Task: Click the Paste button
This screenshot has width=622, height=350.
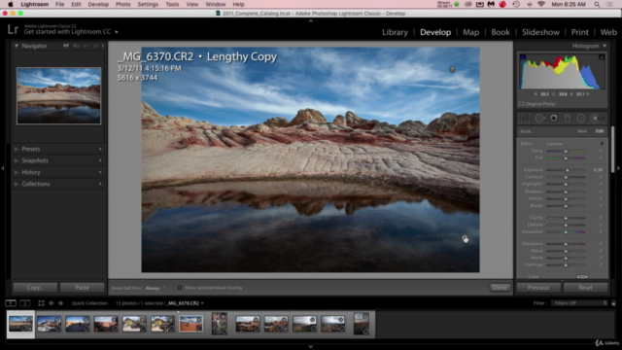Action: (82, 288)
